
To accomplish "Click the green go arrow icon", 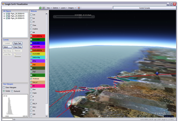I will point(40,8).
